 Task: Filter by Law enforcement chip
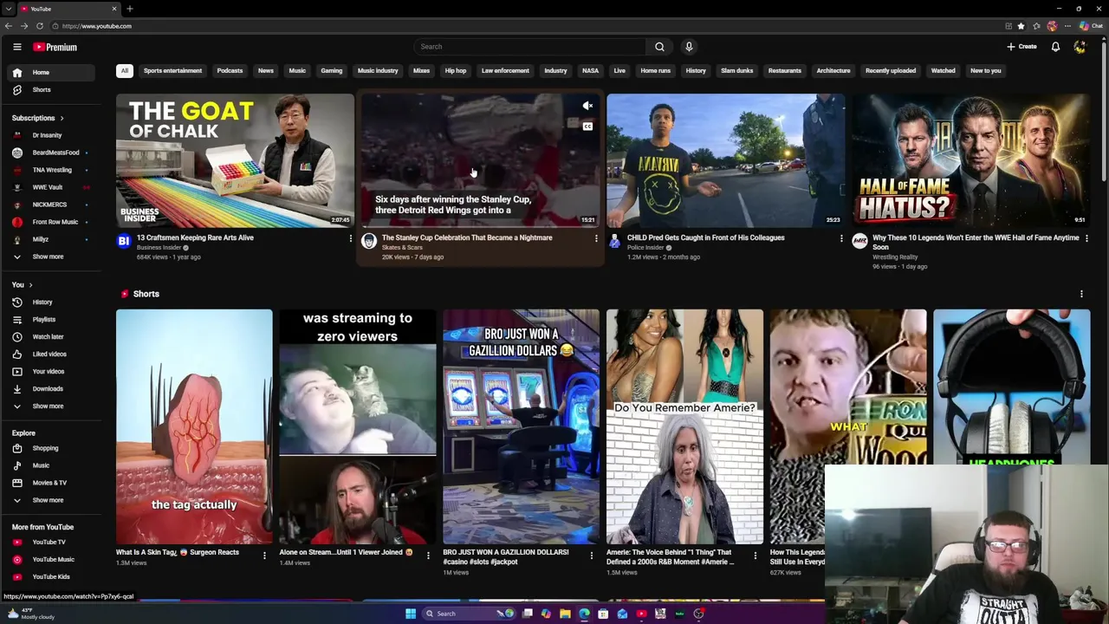tap(505, 71)
